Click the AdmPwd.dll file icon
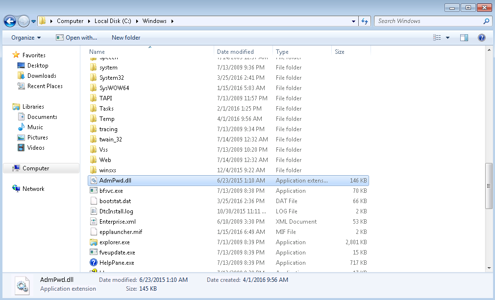The width and height of the screenshot is (495, 300). point(94,180)
